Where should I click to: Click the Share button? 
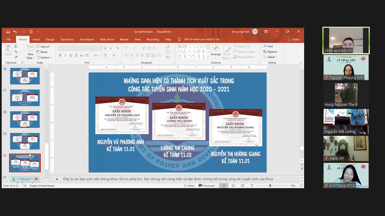click(293, 39)
